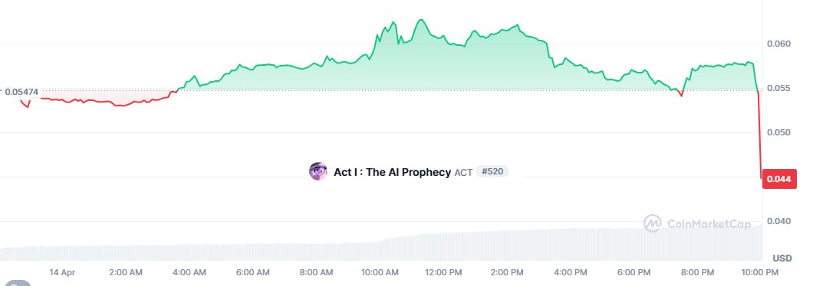Click the partially visible icon at bottom-left corner
The width and height of the screenshot is (813, 286).
click(x=15, y=283)
